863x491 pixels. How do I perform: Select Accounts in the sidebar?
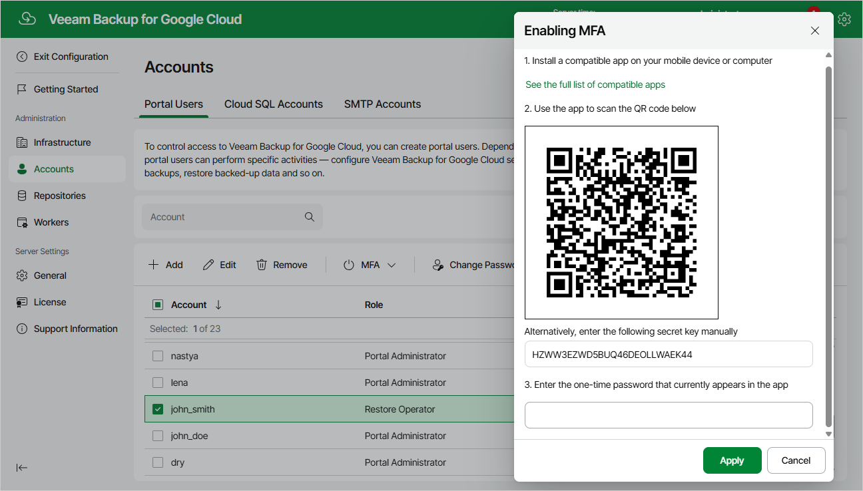click(67, 169)
